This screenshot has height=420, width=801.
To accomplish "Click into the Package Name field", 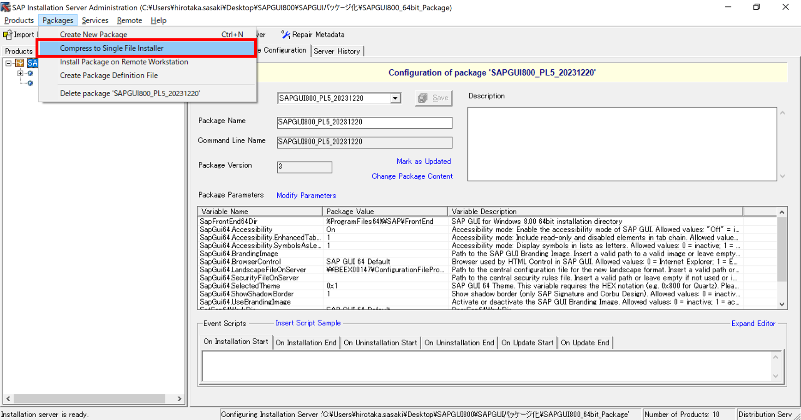I will tap(365, 122).
